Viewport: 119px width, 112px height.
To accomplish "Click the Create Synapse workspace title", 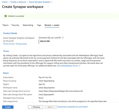I will pyautogui.click(x=23, y=7).
